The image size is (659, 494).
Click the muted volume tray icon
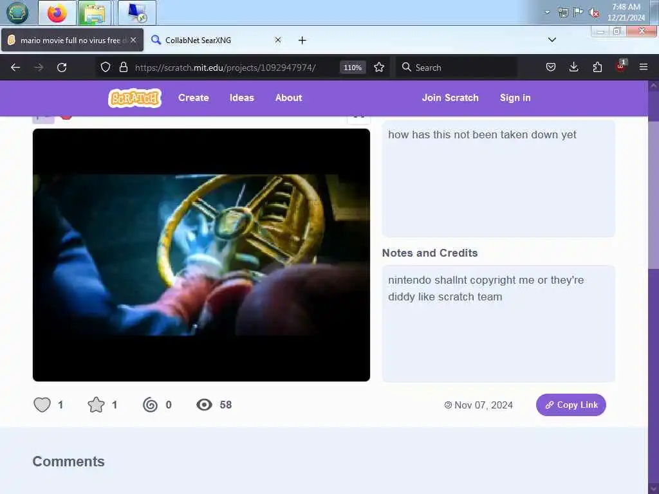tap(594, 13)
